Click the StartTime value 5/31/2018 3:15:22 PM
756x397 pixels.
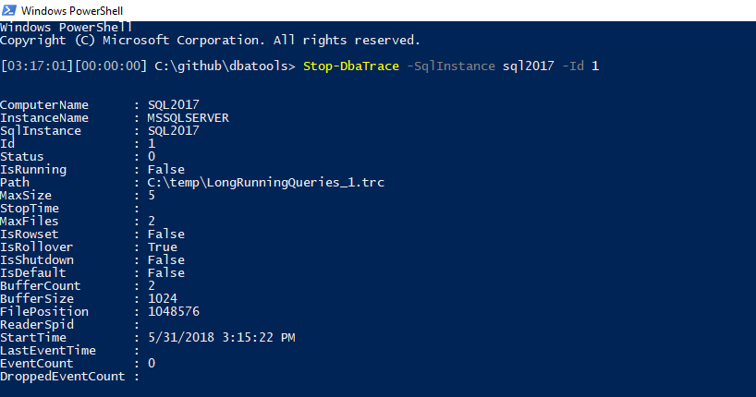click(x=221, y=338)
